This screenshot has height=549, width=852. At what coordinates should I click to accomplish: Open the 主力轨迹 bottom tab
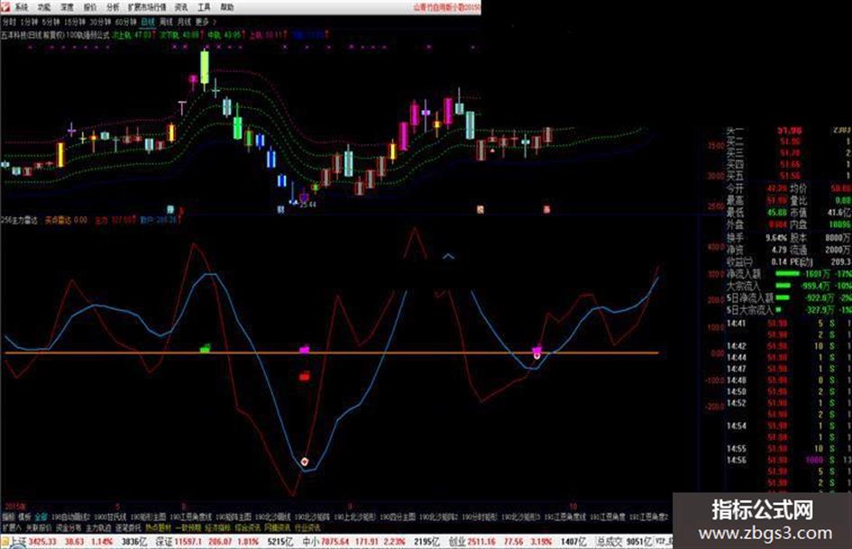pyautogui.click(x=98, y=527)
